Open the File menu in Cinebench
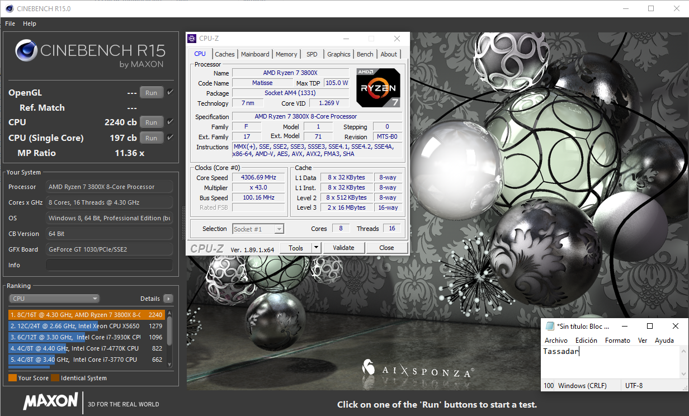 (x=10, y=23)
